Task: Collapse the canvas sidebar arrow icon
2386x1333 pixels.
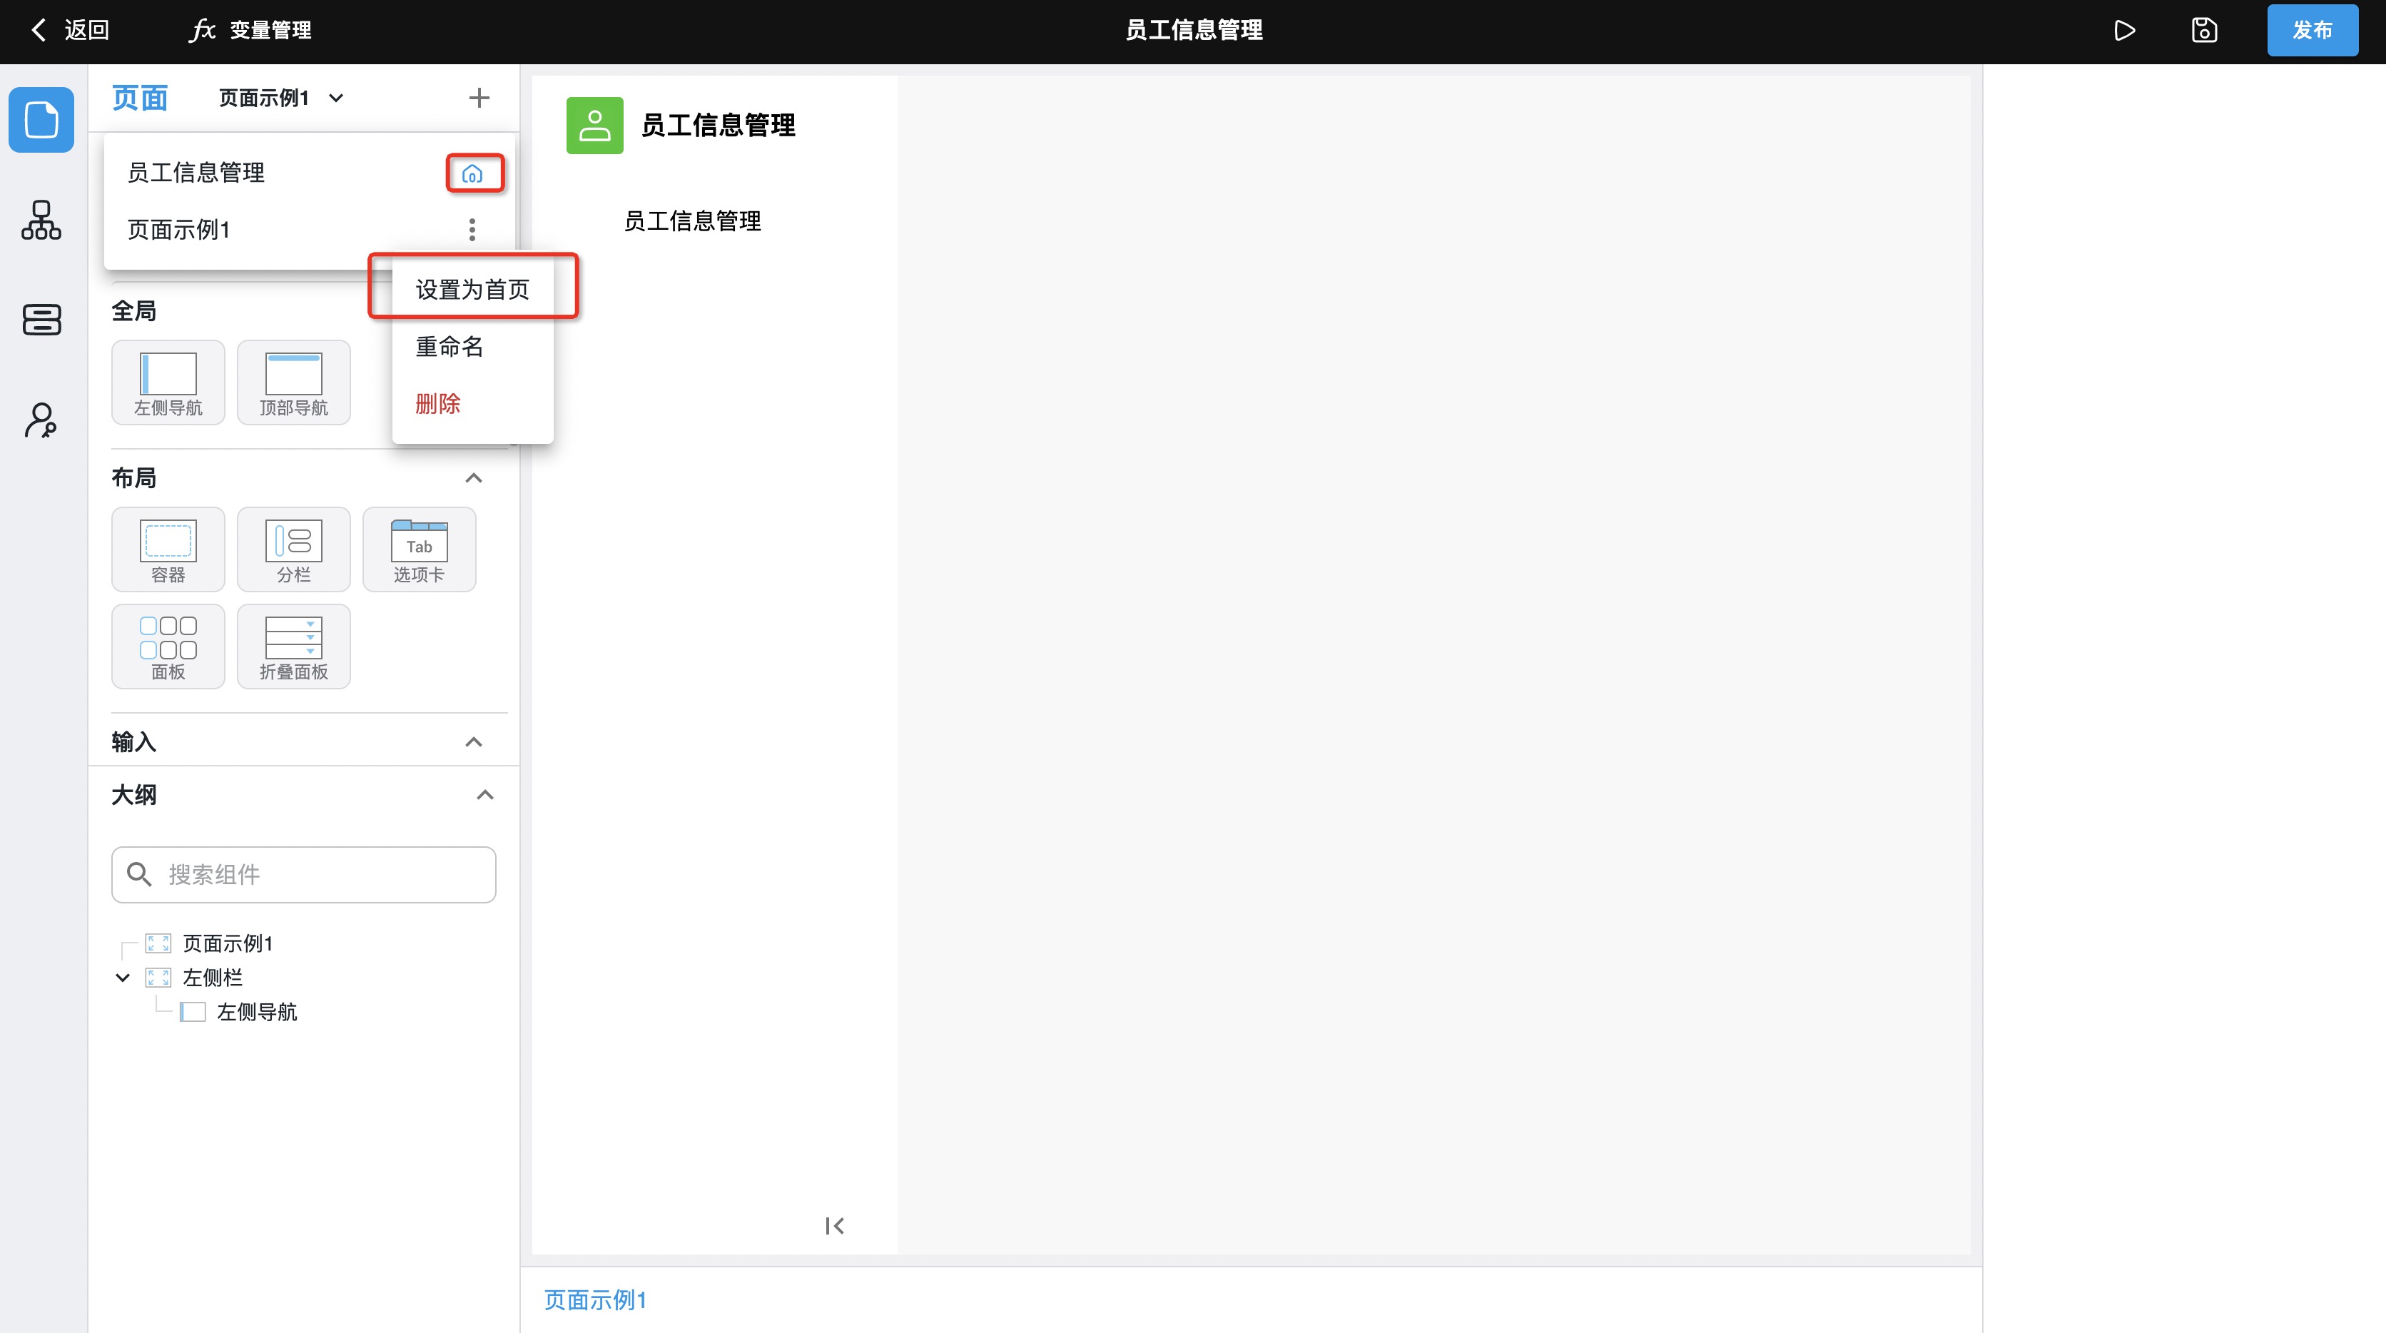Action: [835, 1227]
